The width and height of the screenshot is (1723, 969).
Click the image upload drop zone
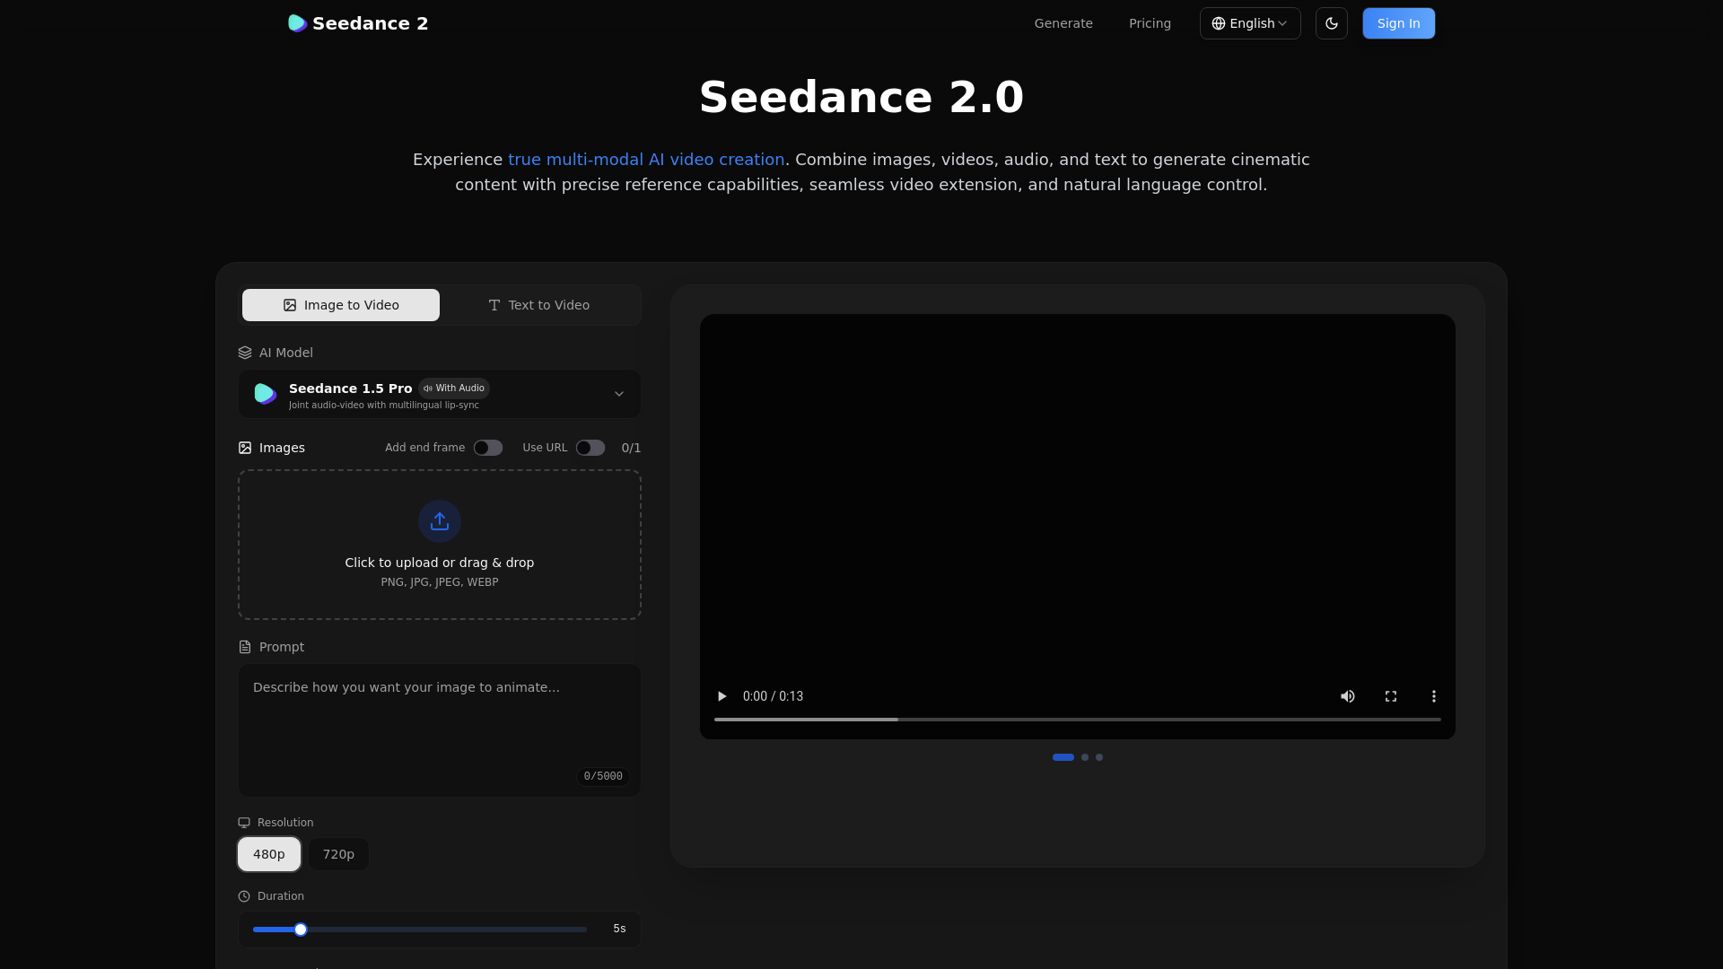(x=440, y=545)
